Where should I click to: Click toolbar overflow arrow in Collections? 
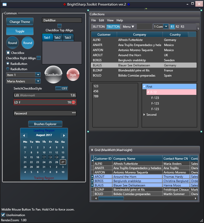coord(198,27)
